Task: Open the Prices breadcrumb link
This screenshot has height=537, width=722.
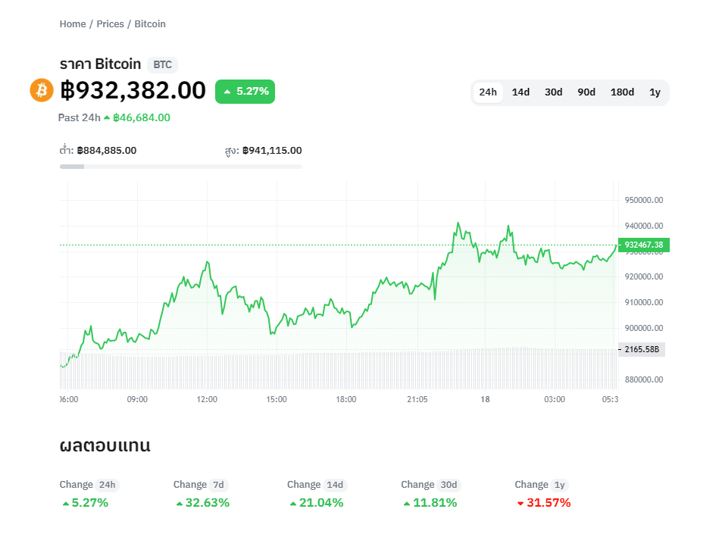Action: 110,24
